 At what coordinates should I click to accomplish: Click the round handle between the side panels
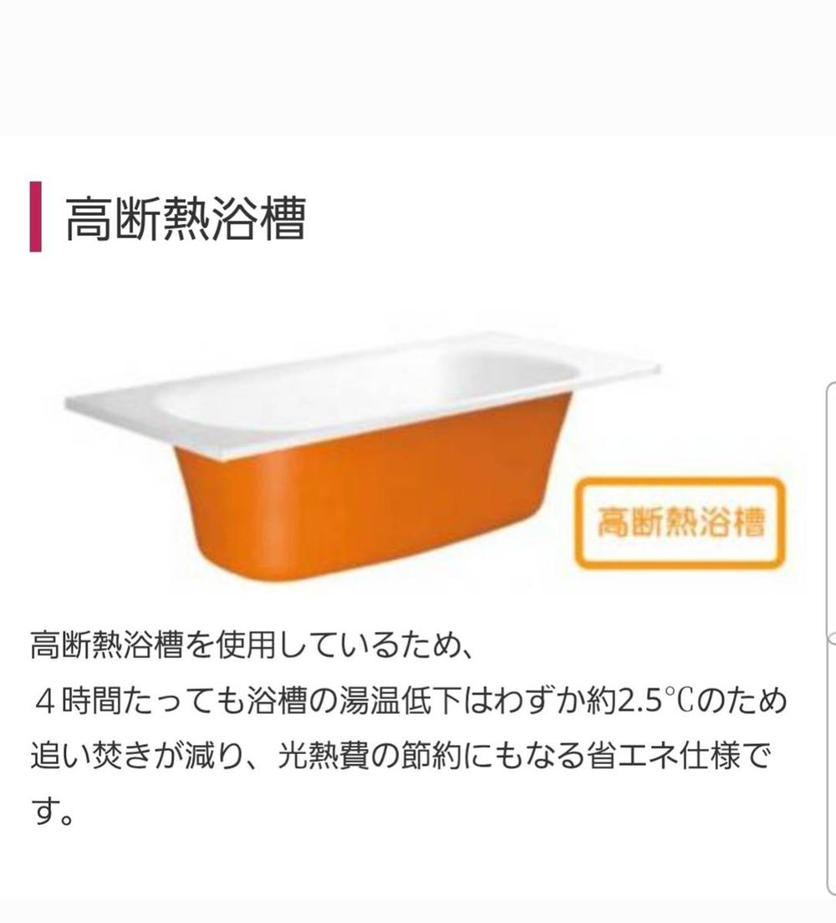833,640
